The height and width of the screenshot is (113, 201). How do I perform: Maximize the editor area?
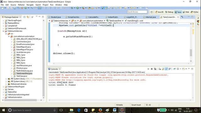click(192, 17)
